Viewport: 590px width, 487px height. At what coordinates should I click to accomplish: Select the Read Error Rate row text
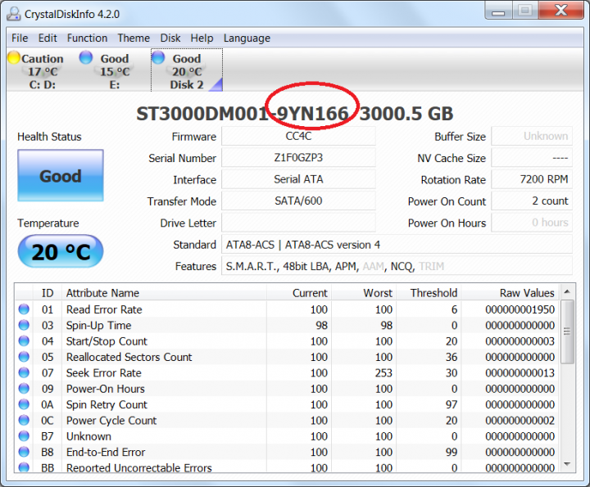[x=104, y=309]
